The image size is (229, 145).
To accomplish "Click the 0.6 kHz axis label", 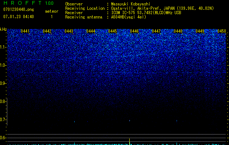I will click(x=3, y=138).
